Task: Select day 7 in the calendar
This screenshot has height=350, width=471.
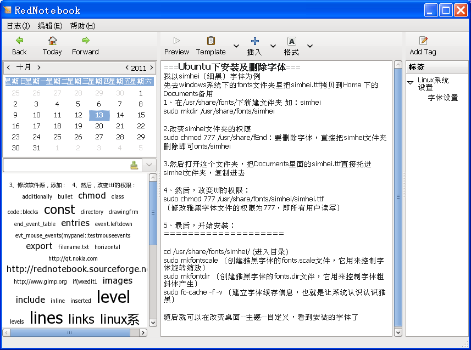Action: click(x=120, y=104)
